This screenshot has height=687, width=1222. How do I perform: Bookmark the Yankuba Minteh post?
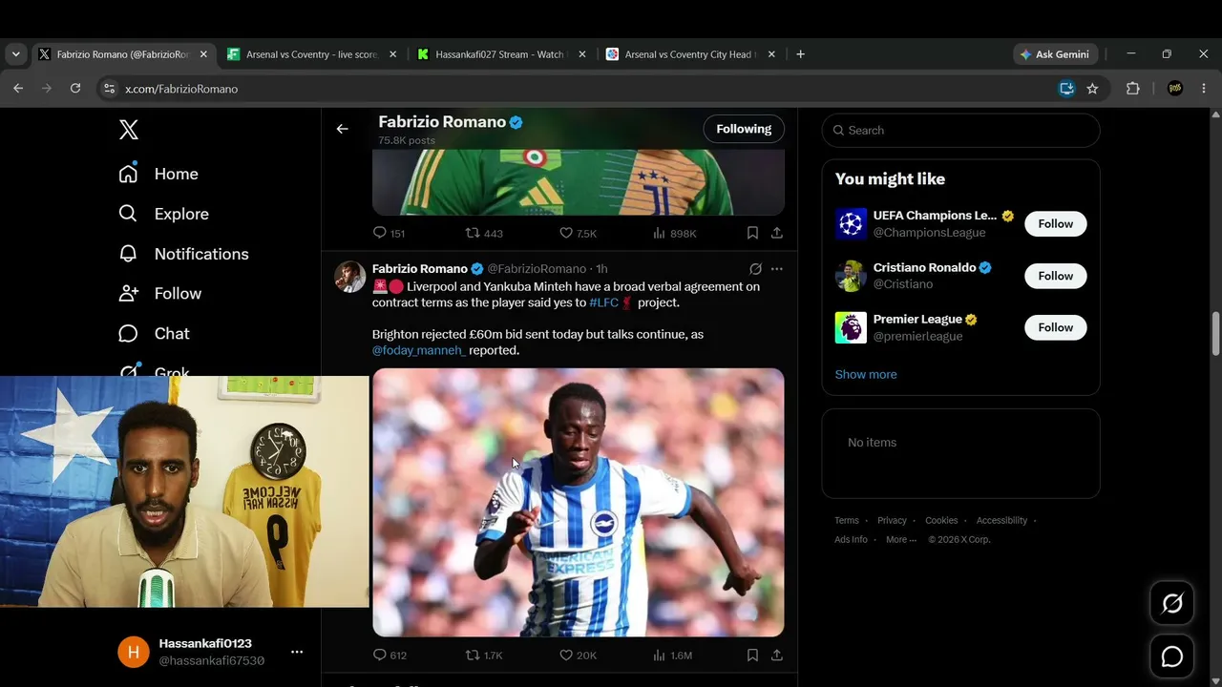pos(752,656)
